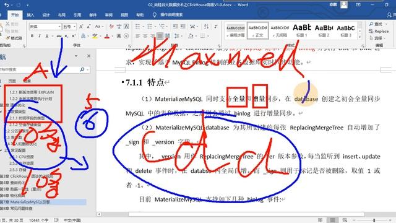Apply the 标题 2 style
This screenshot has height=223, width=396.
coord(324,31)
